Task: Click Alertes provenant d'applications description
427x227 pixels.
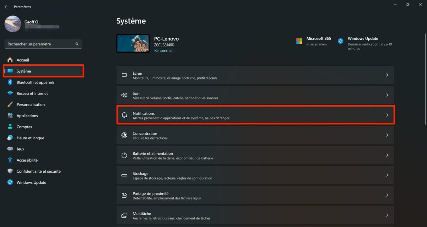Action: (x=181, y=118)
